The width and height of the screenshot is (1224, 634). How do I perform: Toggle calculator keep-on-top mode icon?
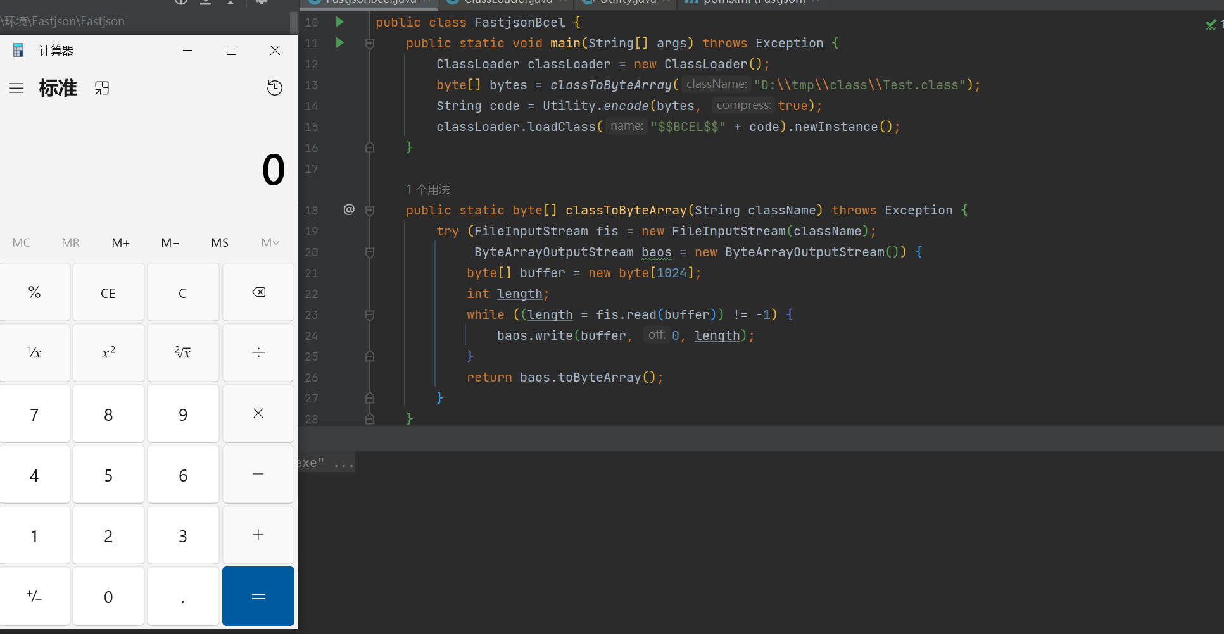click(x=102, y=88)
